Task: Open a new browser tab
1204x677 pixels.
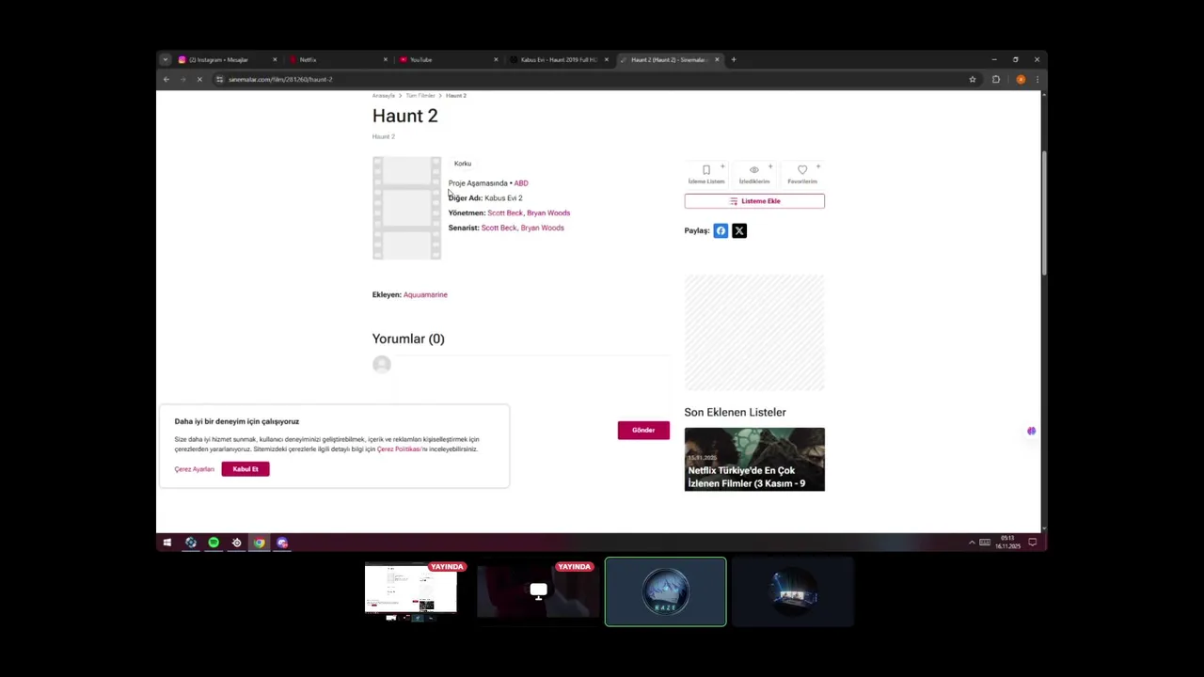Action: [x=734, y=60]
